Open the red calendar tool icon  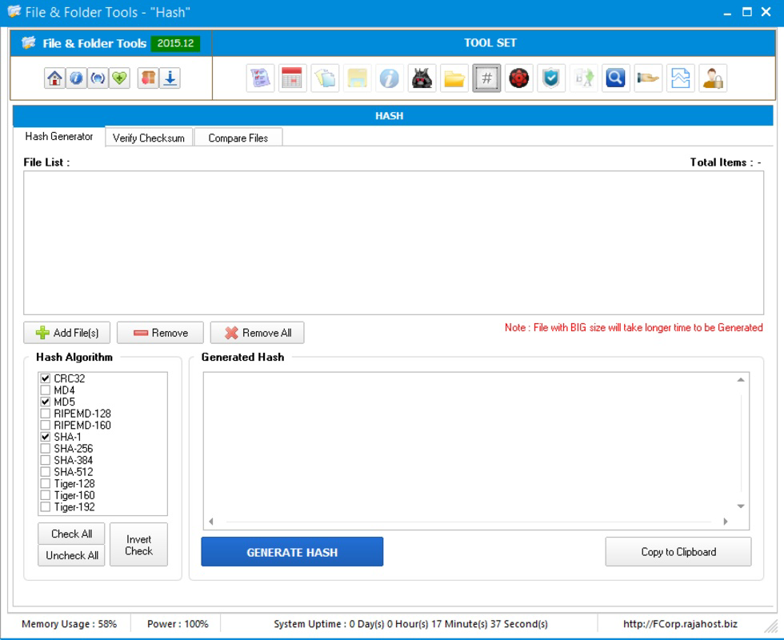[x=293, y=78]
